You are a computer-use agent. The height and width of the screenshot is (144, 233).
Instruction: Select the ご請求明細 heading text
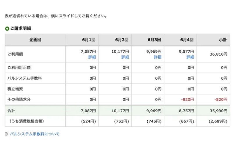pos(21,28)
